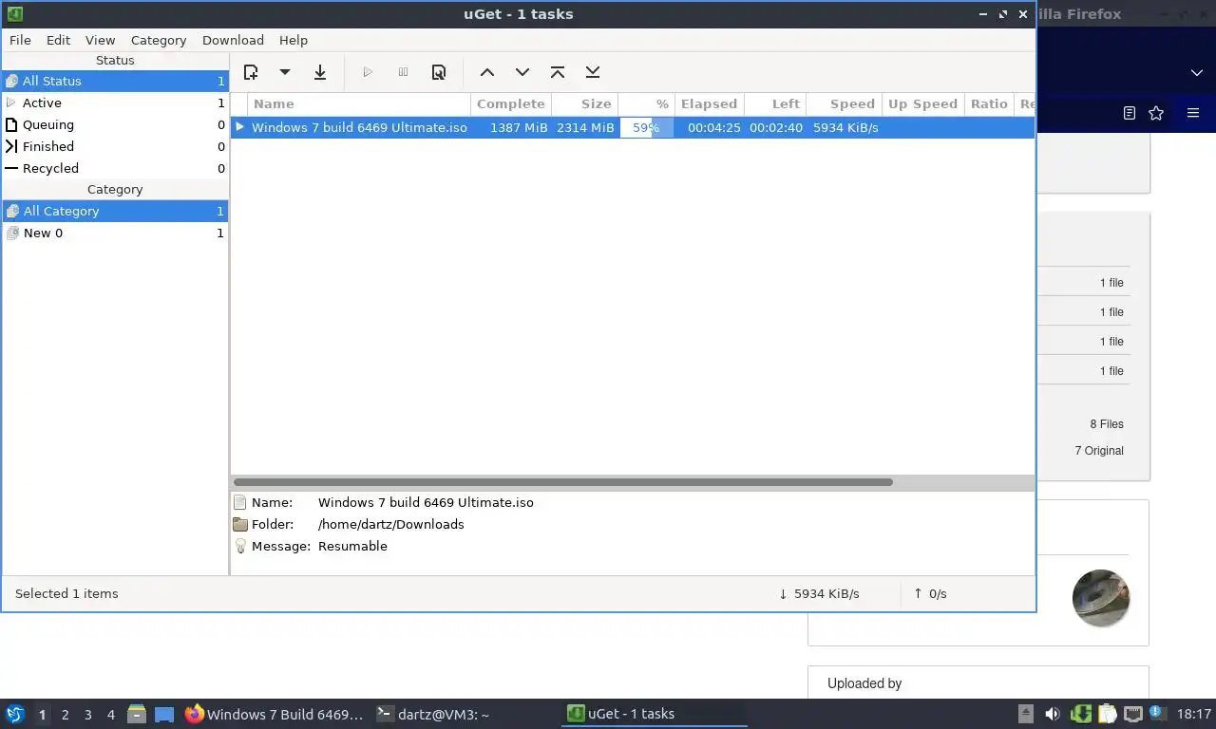Image resolution: width=1216 pixels, height=729 pixels.
Task: Open the download Properties toolbar icon
Action: [x=438, y=72]
